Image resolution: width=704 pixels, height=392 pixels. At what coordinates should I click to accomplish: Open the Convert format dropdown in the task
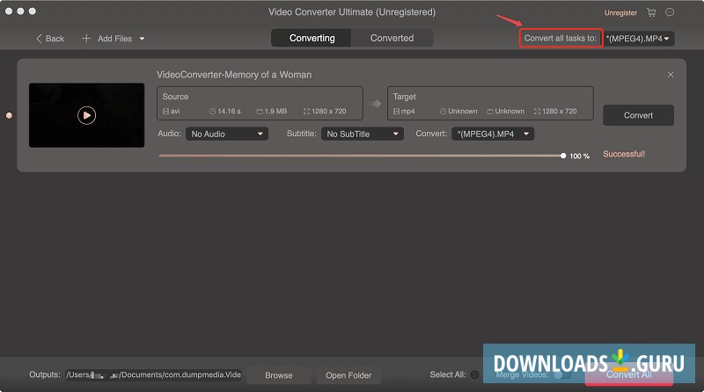493,134
